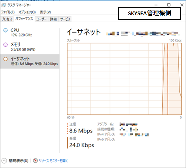The height and width of the screenshot is (168, 186).
Task: Click the blue CPU circle icon
Action: pos(5,30)
